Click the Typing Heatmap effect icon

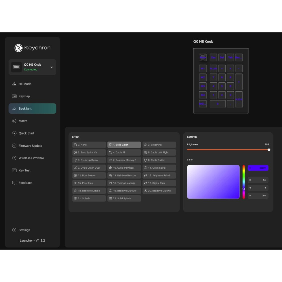click(x=111, y=183)
